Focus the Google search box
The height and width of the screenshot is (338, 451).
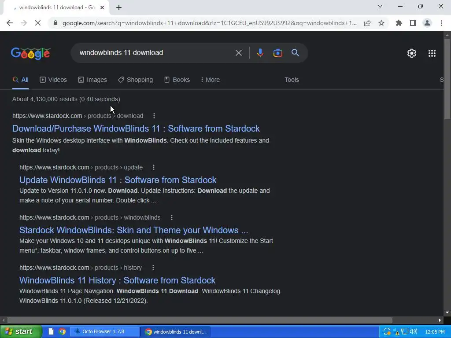[155, 53]
